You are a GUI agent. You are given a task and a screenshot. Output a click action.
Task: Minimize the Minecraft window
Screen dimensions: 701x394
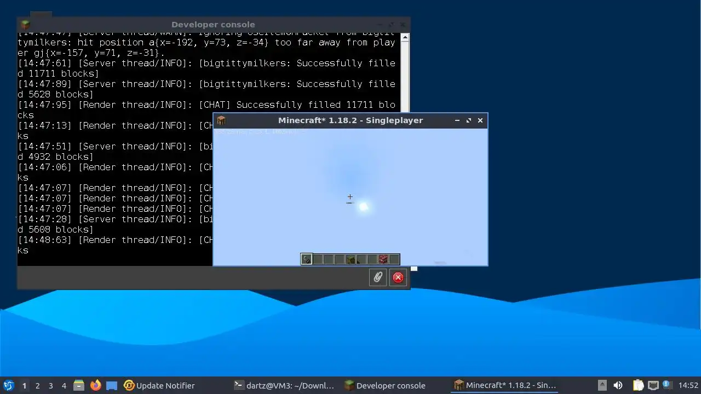coord(457,120)
